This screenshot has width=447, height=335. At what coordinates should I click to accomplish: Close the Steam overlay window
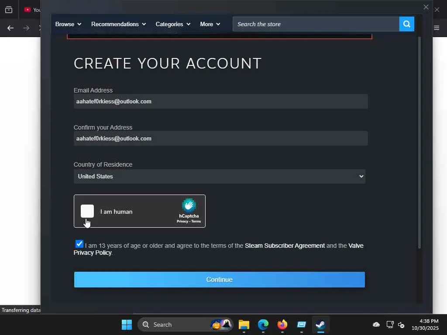tap(426, 7)
